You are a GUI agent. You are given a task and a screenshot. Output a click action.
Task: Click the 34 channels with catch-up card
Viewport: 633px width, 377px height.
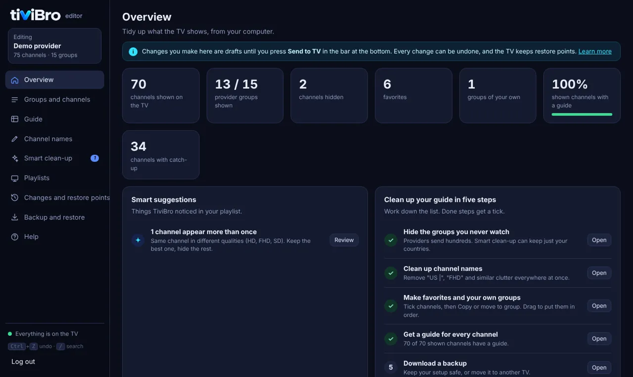tap(161, 155)
